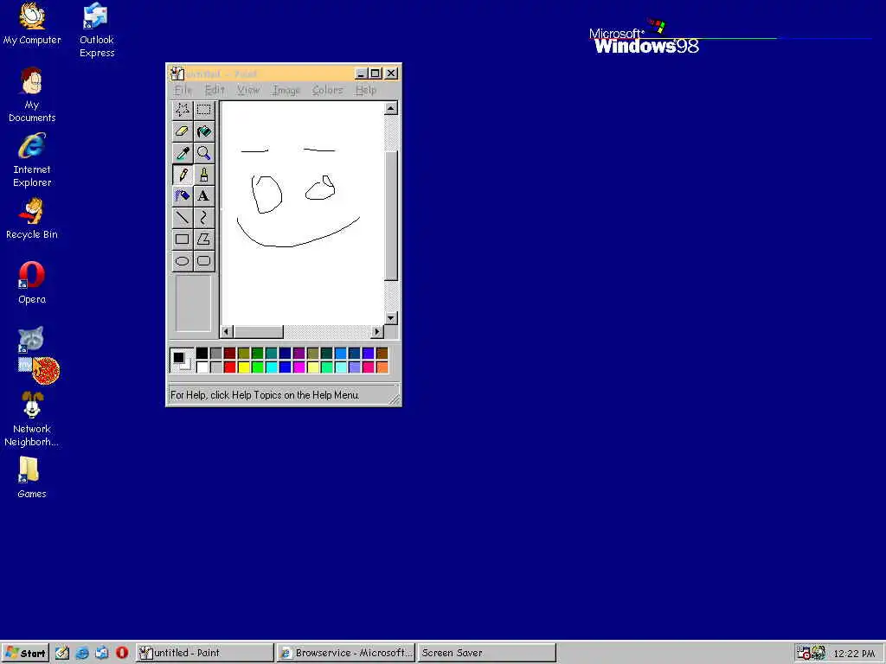Pick the yellow color swatch
This screenshot has height=664, width=886.
pyautogui.click(x=243, y=367)
